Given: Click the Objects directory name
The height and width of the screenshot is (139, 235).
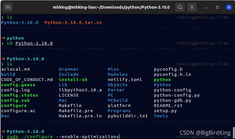Looking at the screenshot, I should tap(118, 85).
